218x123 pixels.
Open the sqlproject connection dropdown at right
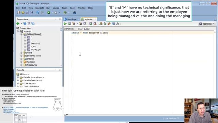tap(214, 24)
